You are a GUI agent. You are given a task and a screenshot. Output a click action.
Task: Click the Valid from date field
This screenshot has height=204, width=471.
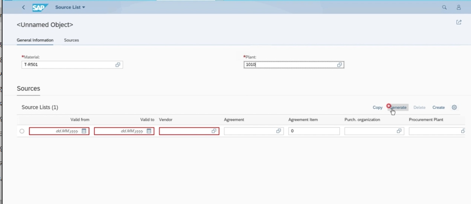tap(59, 131)
